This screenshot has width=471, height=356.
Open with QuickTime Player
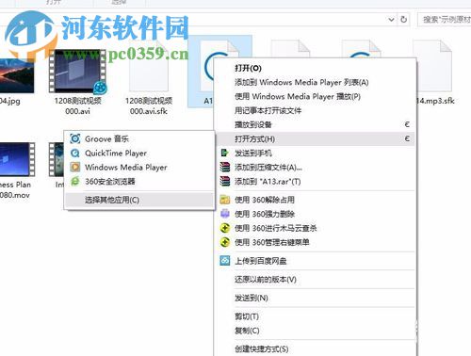[x=139, y=153]
